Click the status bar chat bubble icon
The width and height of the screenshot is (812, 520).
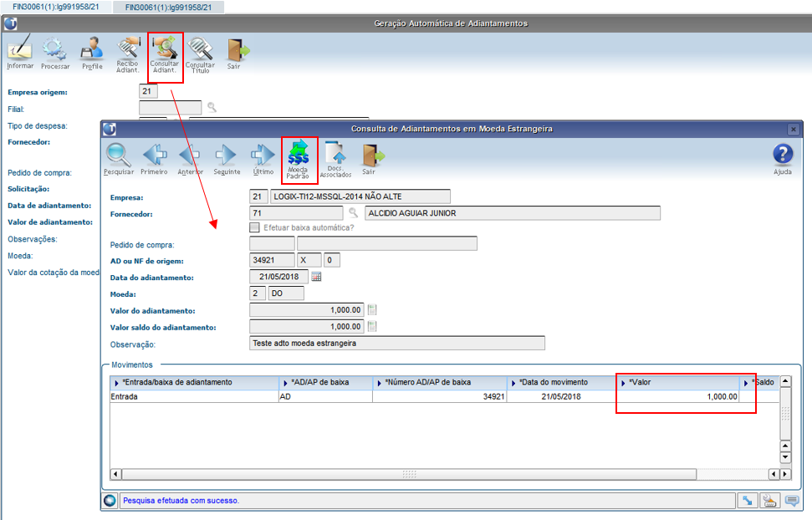click(x=791, y=500)
